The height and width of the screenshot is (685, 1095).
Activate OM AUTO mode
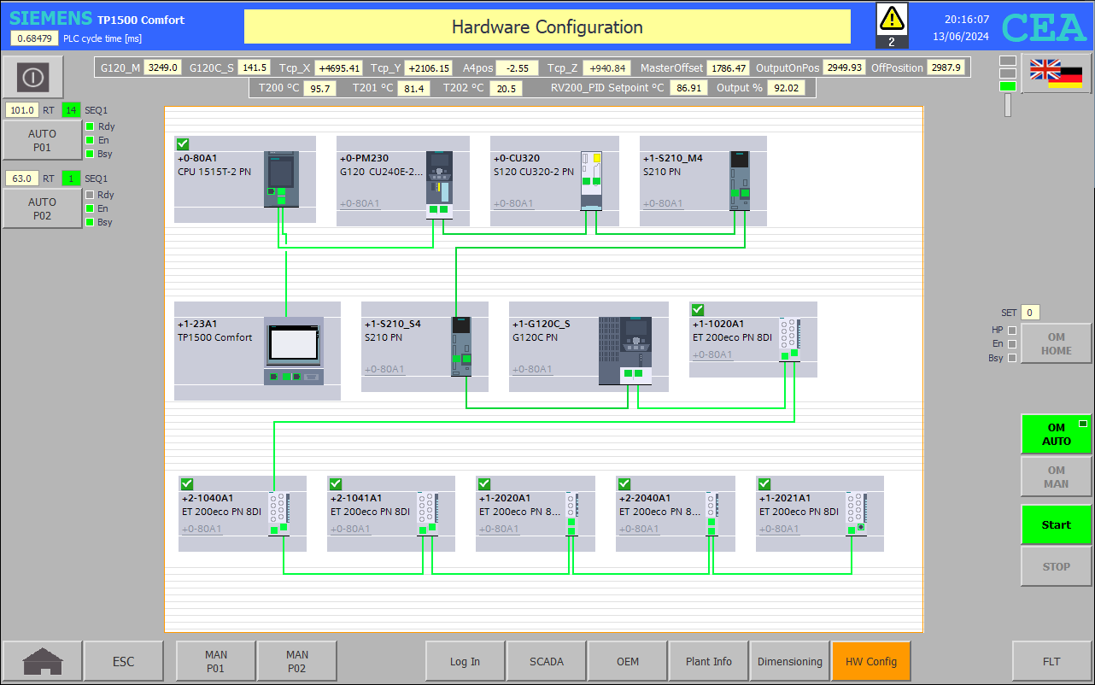tap(1057, 434)
